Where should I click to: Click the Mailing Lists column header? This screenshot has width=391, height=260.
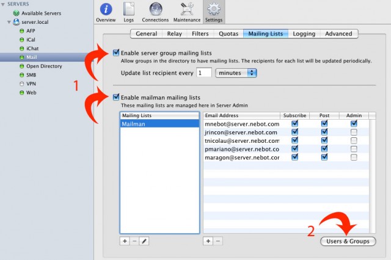tap(159, 115)
